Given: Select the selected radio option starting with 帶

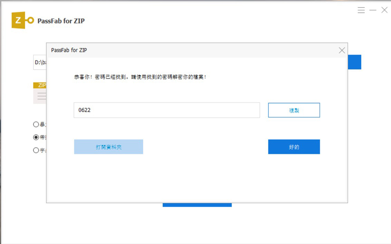Looking at the screenshot, I should point(36,138).
